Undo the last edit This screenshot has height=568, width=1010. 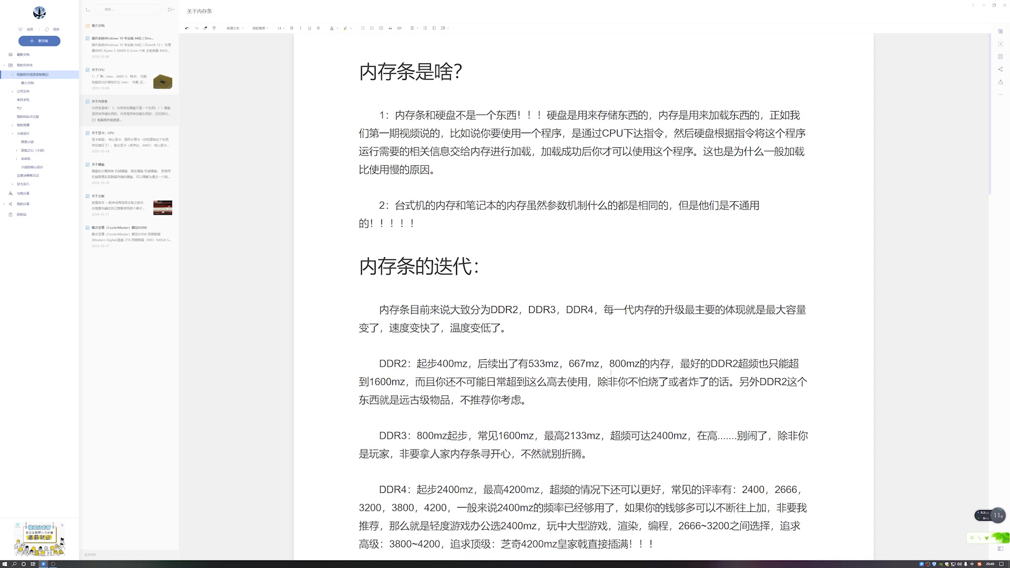187,28
